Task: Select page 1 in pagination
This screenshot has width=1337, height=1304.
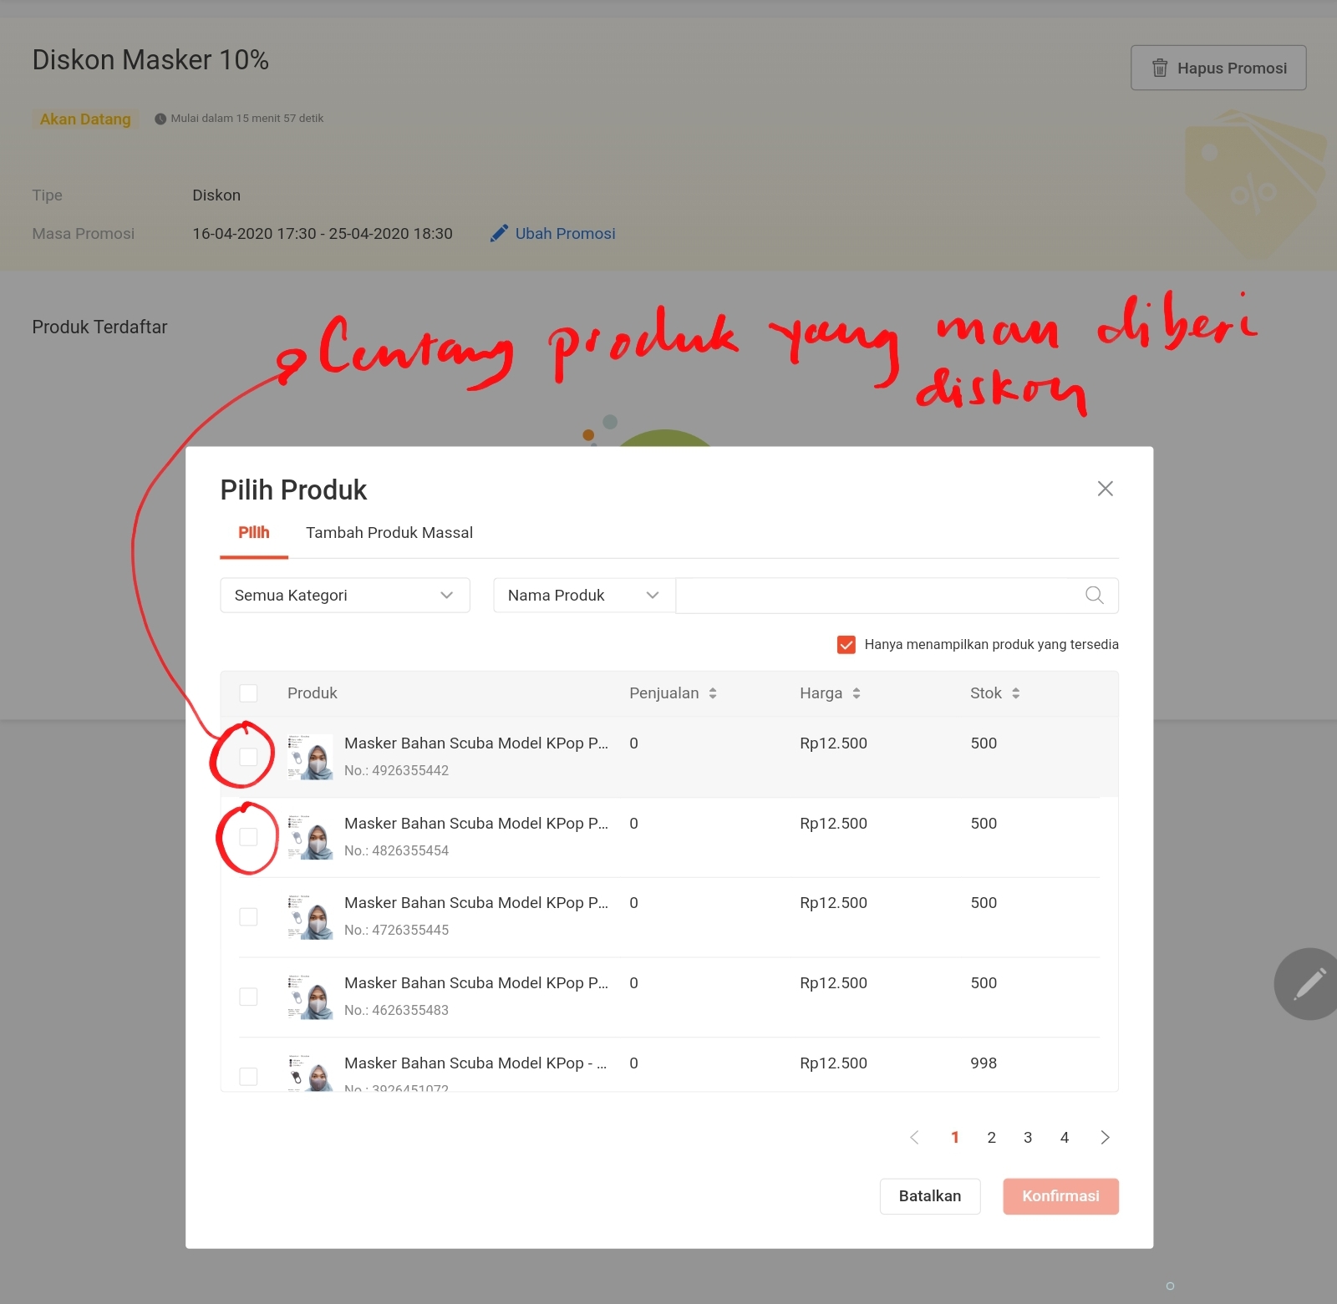Action: (954, 1137)
